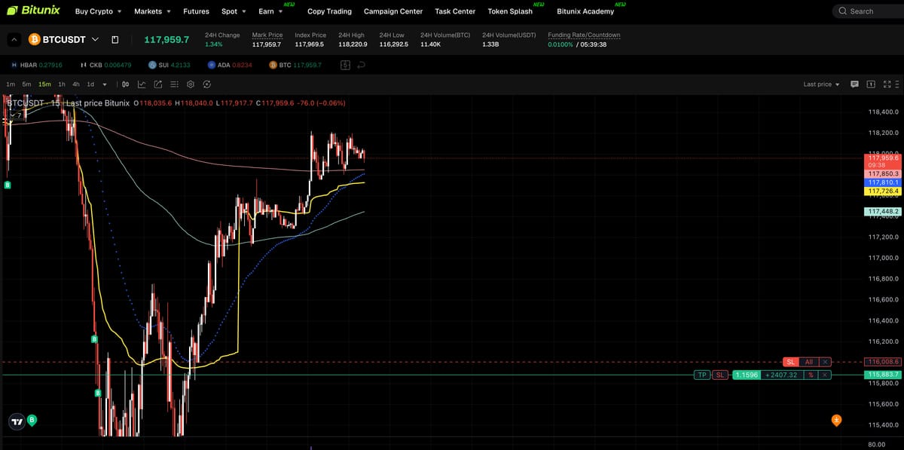
Task: Switch chart to 5m timeframe
Action: coord(26,84)
